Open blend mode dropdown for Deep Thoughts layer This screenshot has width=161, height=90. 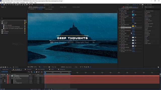pos(31,77)
